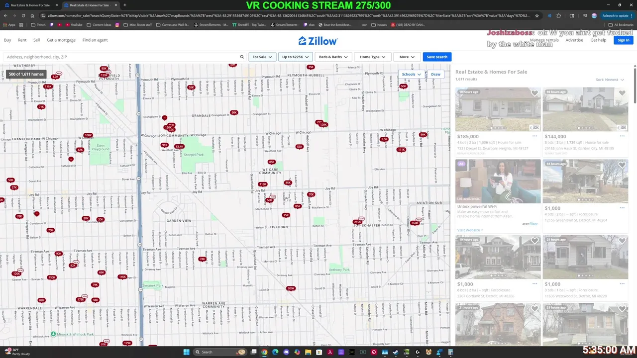Open Find an agent menu
The image size is (637, 358).
[95, 40]
